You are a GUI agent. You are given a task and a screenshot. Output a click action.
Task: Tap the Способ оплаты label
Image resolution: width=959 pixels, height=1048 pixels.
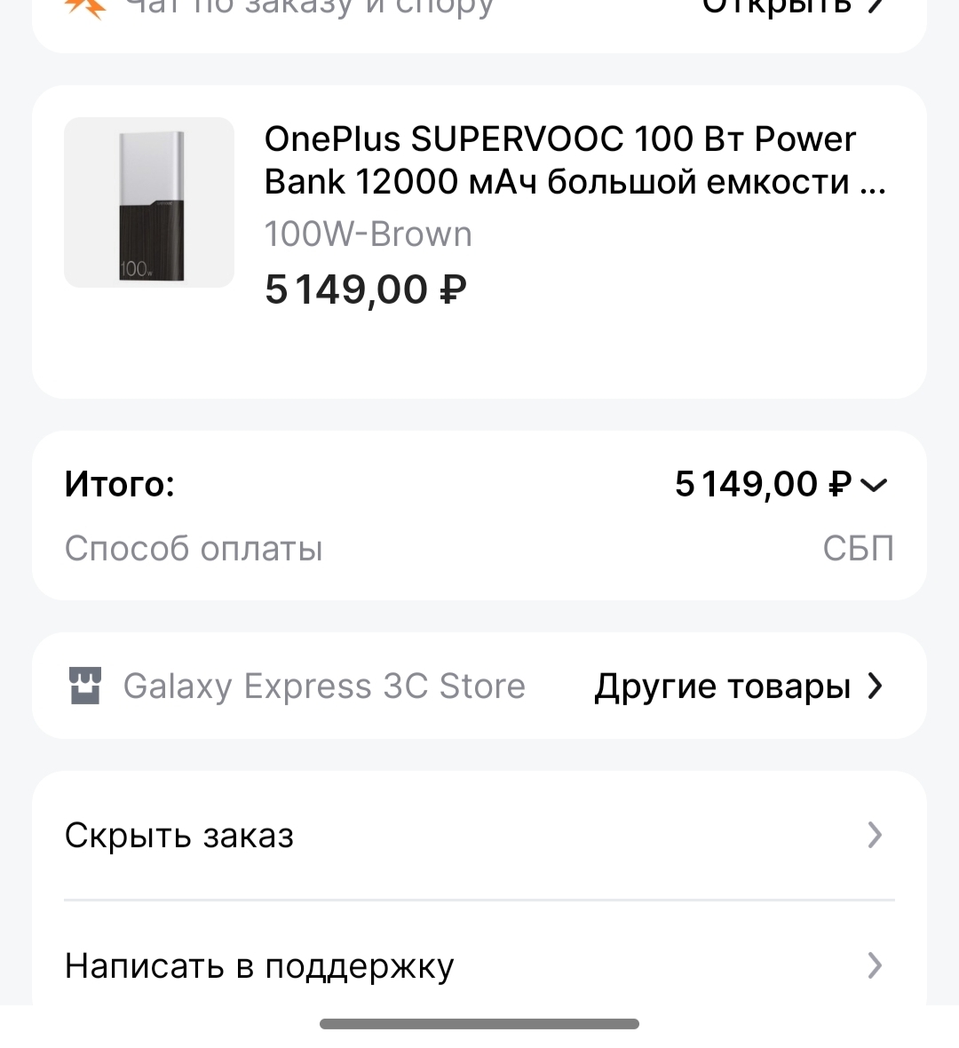pos(194,549)
